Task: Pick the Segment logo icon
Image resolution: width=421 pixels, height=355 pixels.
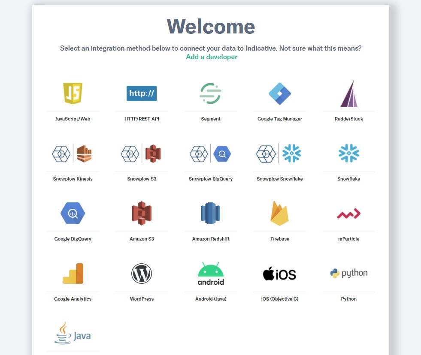Action: (x=210, y=93)
